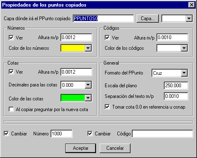Open the color dropdown beside Capa button

tap(189, 19)
